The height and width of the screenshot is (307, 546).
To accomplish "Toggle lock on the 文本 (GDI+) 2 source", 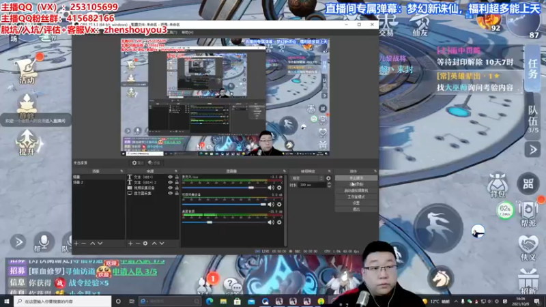I will click(177, 182).
